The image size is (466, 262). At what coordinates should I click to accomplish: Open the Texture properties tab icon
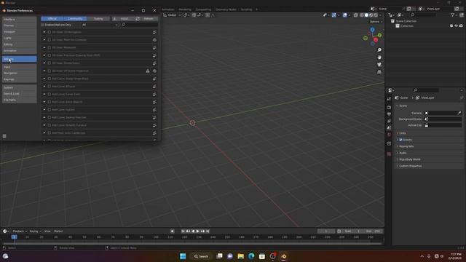[x=389, y=154]
